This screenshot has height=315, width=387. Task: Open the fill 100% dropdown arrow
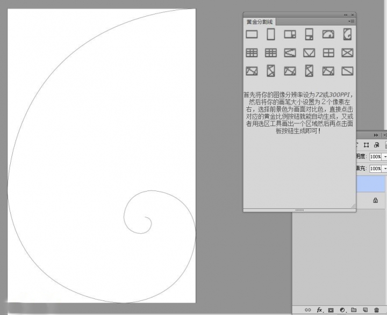click(x=384, y=169)
